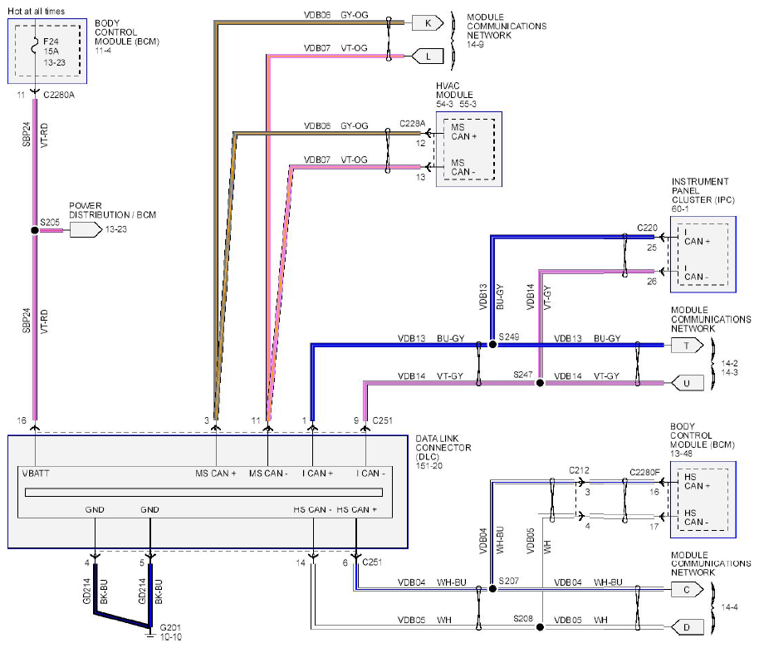Select the G201 ground symbol

[x=150, y=633]
